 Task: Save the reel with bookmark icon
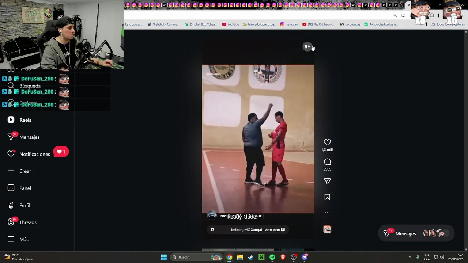(327, 197)
